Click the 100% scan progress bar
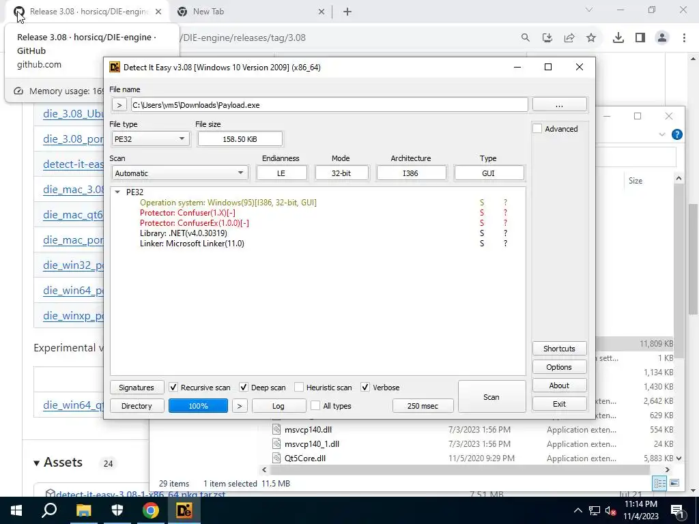 pyautogui.click(x=199, y=406)
